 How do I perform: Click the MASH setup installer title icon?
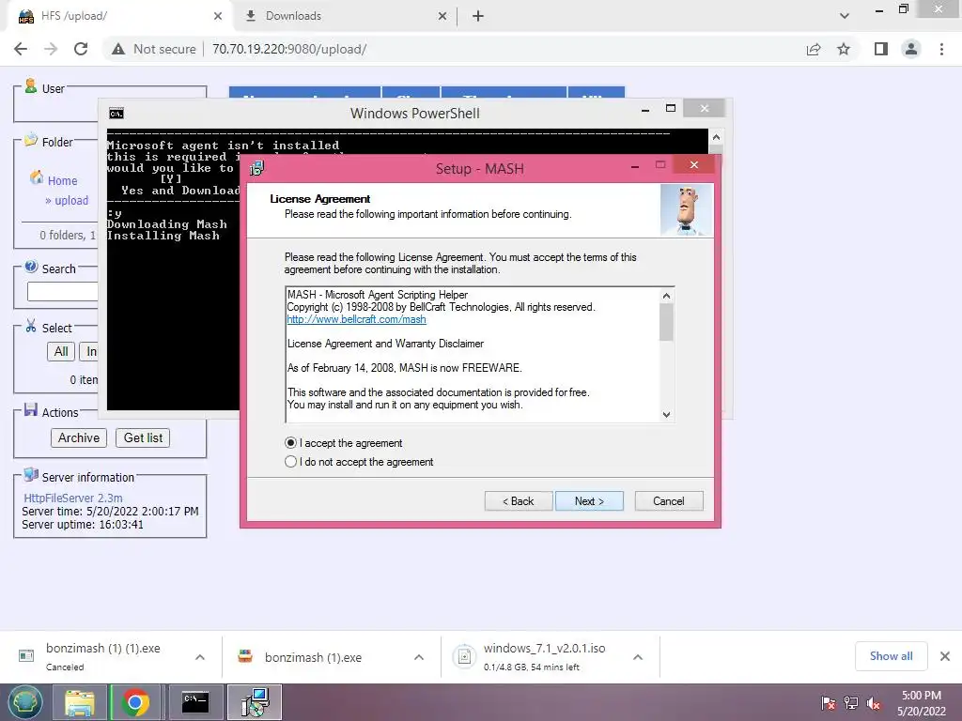pos(256,169)
